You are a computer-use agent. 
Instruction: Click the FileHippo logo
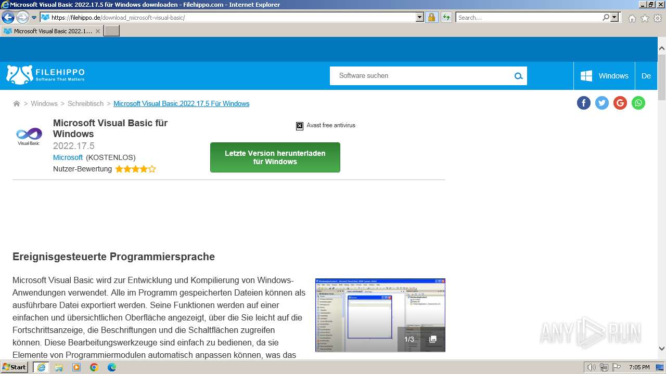45,75
